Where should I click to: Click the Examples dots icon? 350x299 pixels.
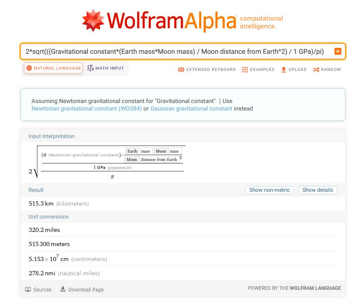pyautogui.click(x=245, y=70)
